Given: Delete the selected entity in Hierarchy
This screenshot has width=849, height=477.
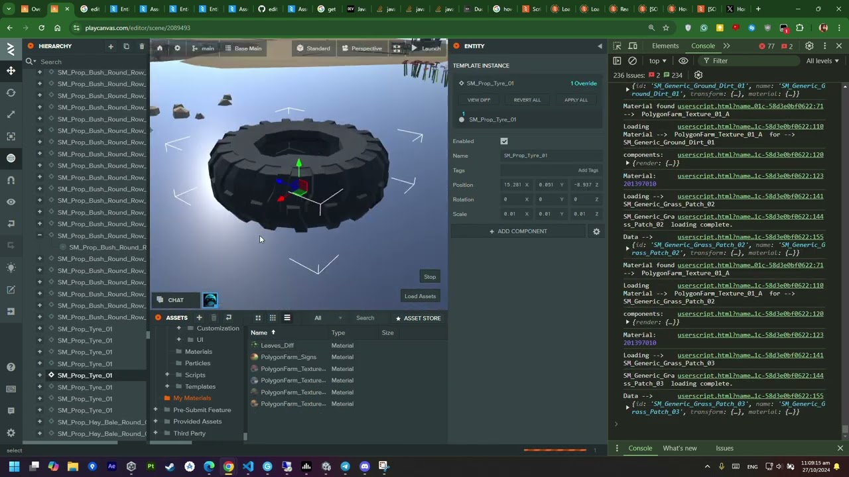Looking at the screenshot, I should pyautogui.click(x=141, y=46).
